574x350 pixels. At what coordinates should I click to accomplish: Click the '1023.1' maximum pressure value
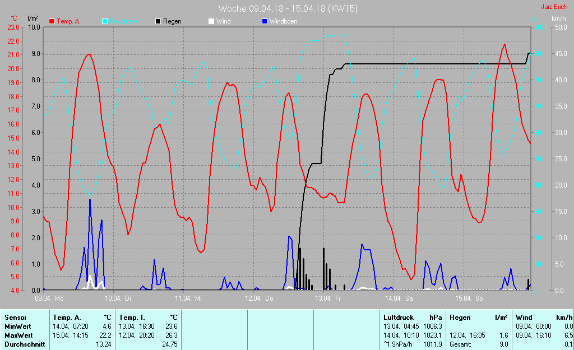tap(433, 335)
